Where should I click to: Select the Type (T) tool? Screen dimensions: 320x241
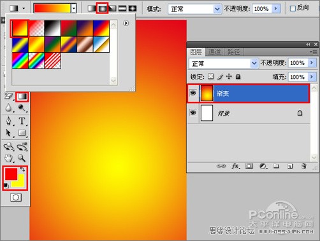tap(22, 121)
